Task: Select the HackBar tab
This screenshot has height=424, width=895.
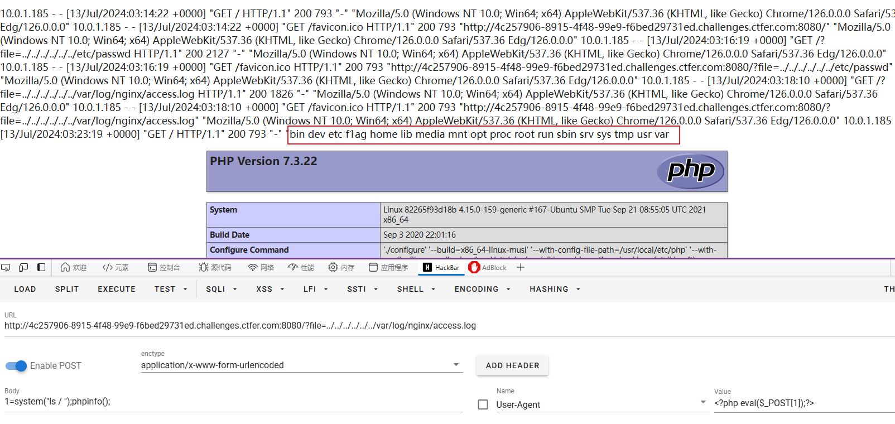Action: [441, 268]
